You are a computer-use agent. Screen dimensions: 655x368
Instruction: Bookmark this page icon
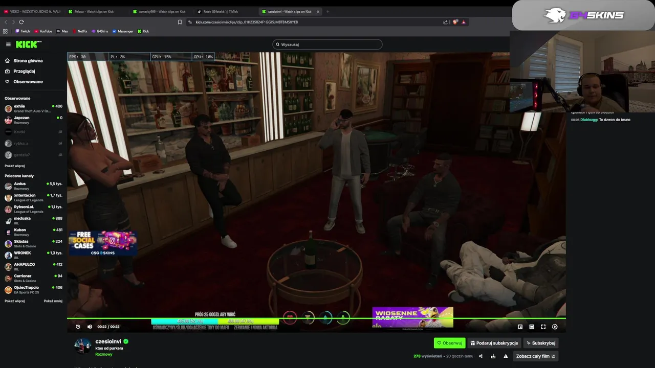click(180, 22)
